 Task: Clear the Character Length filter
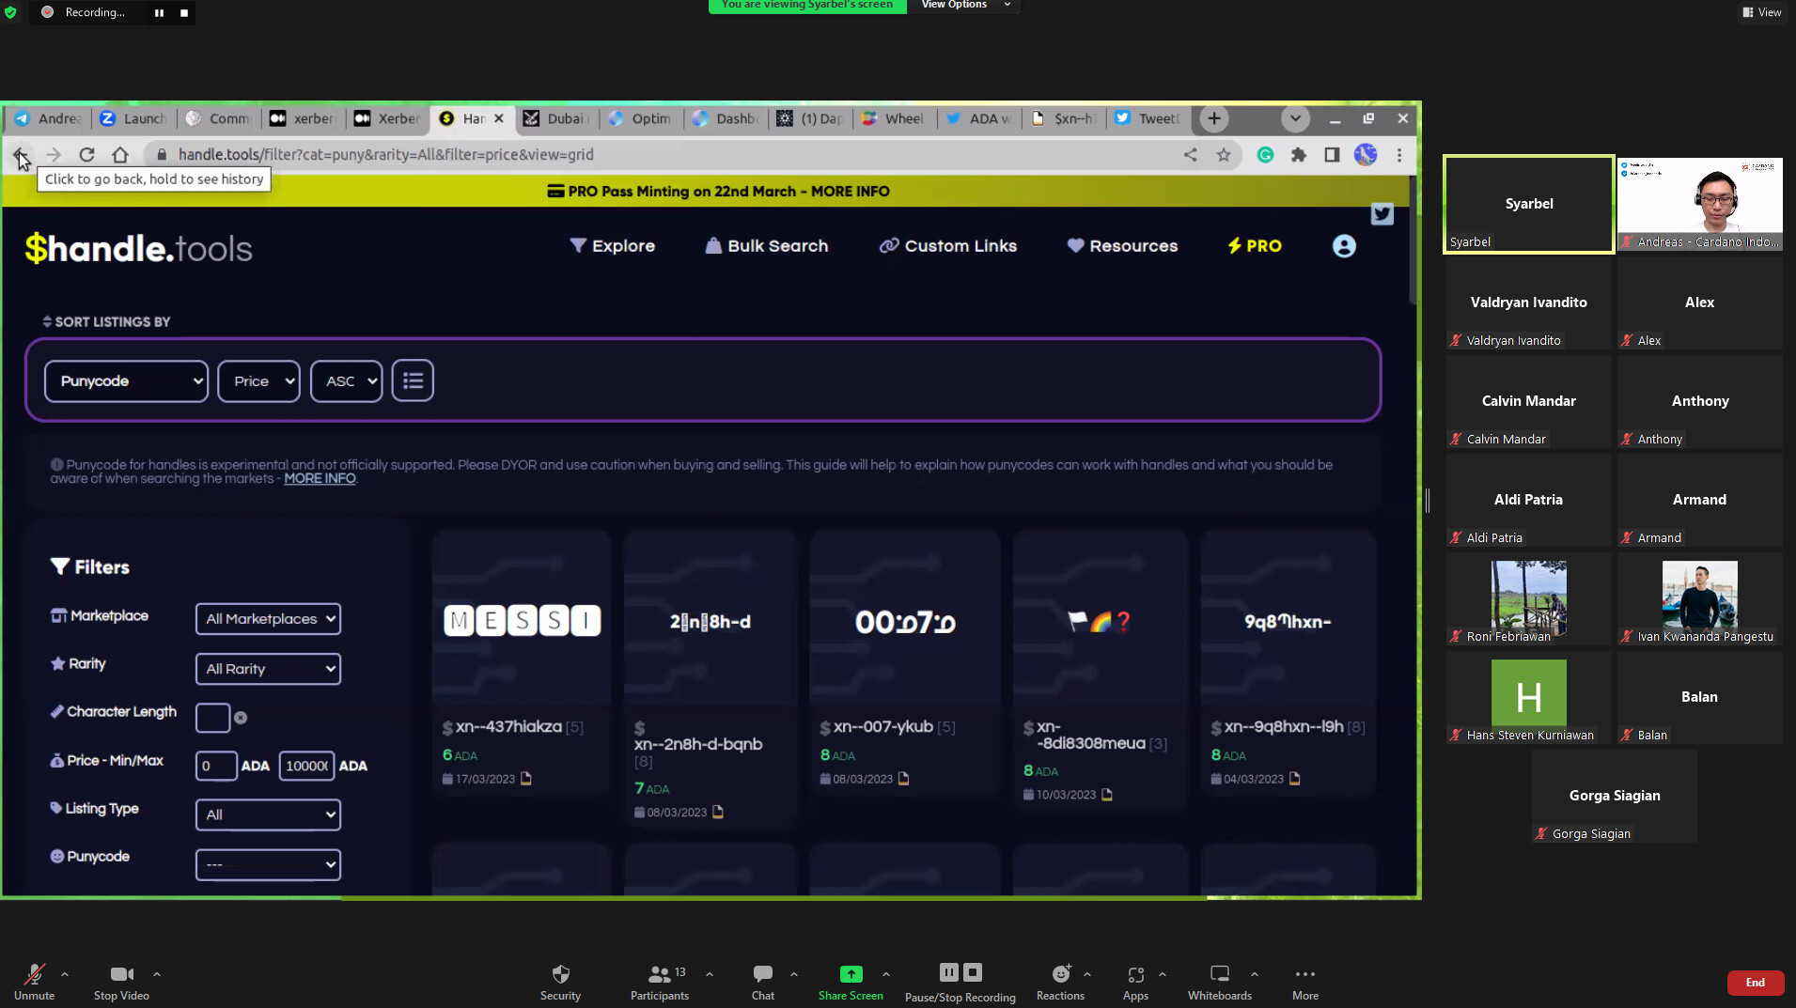tap(241, 718)
